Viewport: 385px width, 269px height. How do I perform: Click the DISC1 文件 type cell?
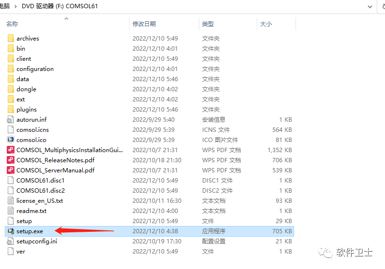[x=217, y=181]
